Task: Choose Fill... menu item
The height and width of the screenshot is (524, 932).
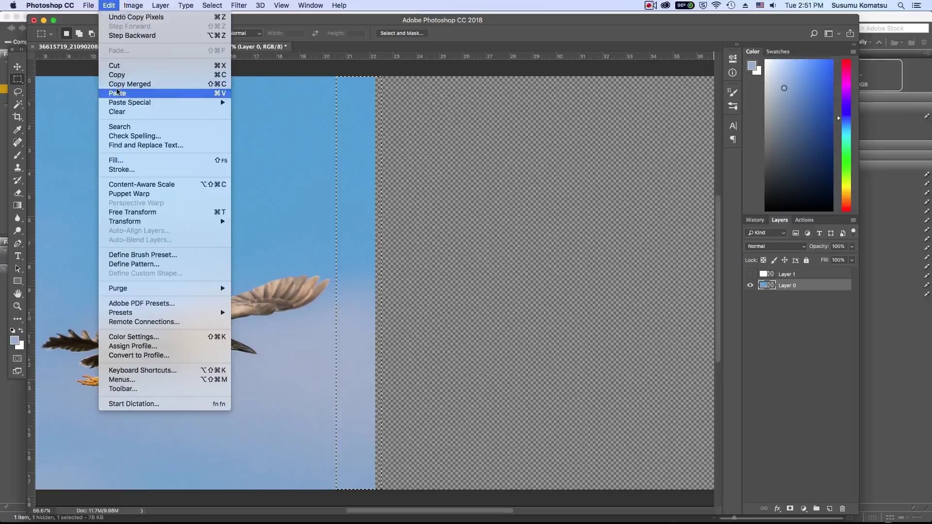Action: tap(165, 160)
